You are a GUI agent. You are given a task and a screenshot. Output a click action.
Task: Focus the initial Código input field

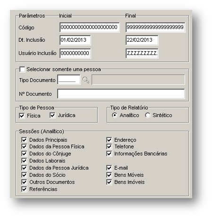[89, 27]
